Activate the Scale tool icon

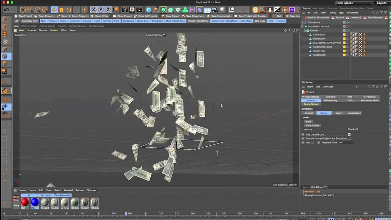click(x=62, y=10)
